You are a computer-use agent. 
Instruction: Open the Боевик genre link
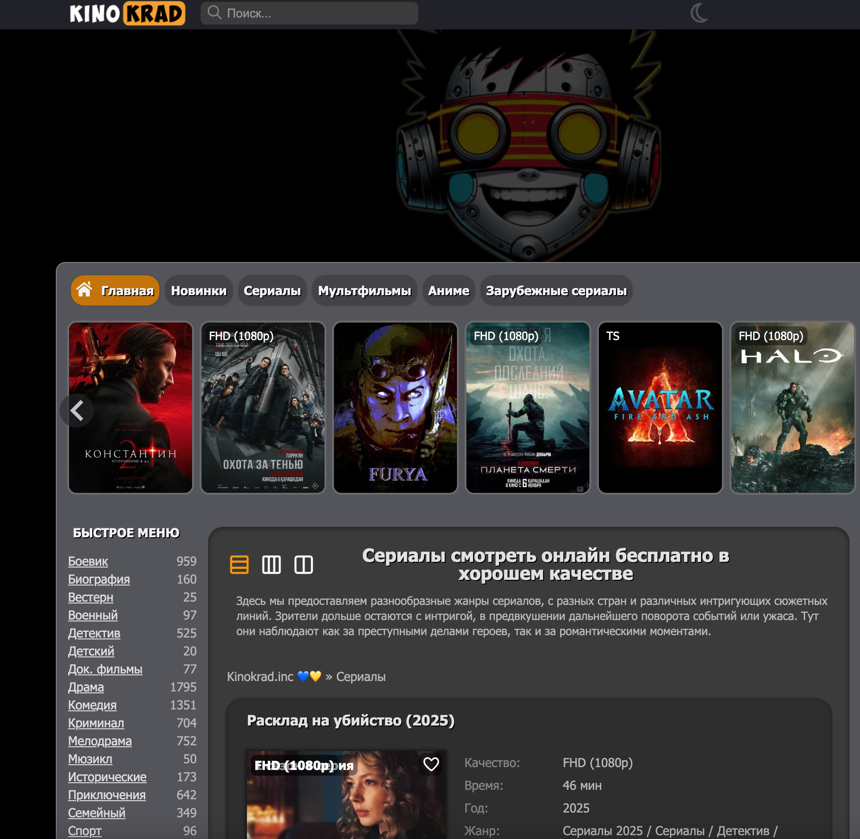(x=88, y=561)
